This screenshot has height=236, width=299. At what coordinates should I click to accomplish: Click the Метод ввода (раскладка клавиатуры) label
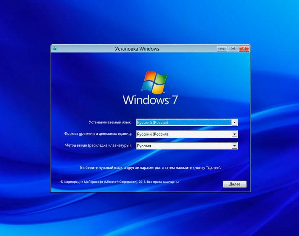pos(98,145)
